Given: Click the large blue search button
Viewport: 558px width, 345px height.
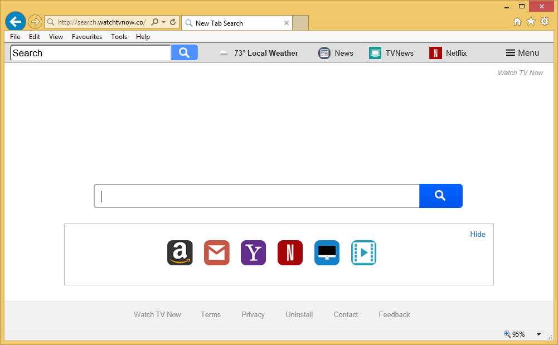Looking at the screenshot, I should tap(440, 196).
